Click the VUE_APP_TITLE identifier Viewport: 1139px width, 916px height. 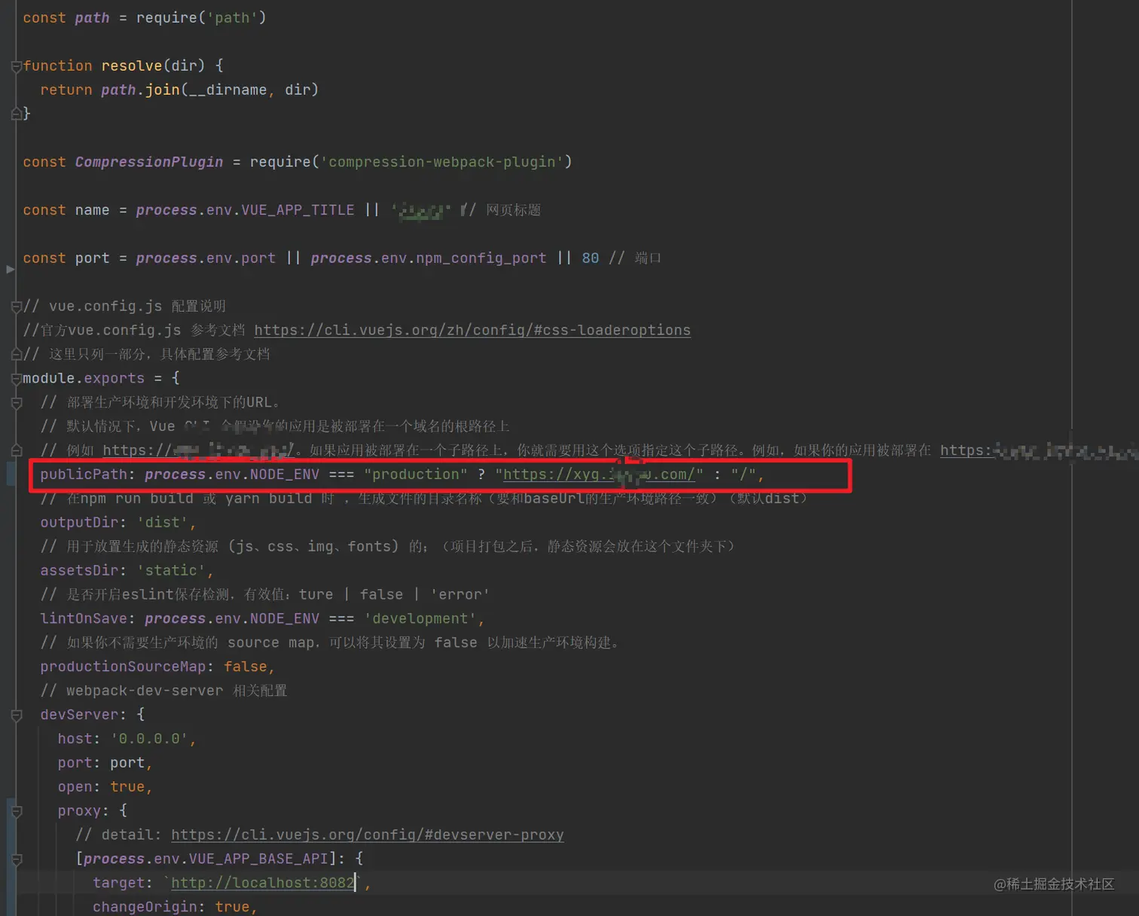[x=298, y=210]
